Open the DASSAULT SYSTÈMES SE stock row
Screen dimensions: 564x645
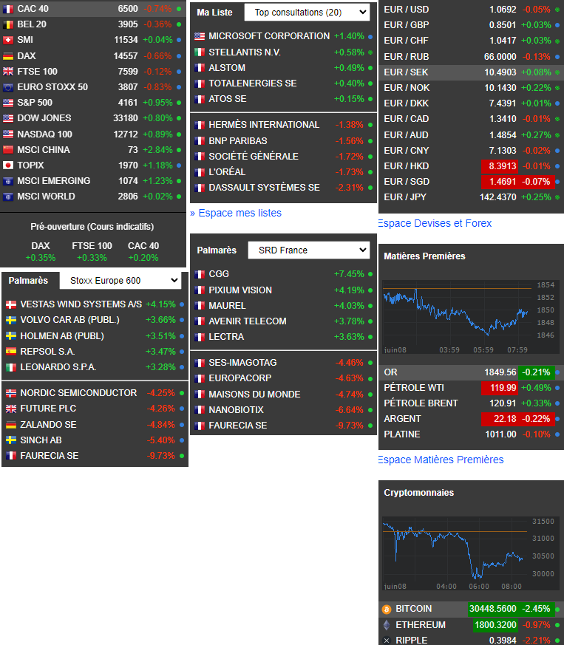point(284,188)
